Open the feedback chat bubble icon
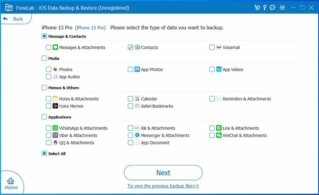This screenshot has height=195, width=319. coord(273,8)
